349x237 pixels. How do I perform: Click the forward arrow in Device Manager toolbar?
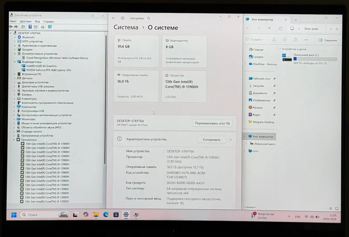16,27
